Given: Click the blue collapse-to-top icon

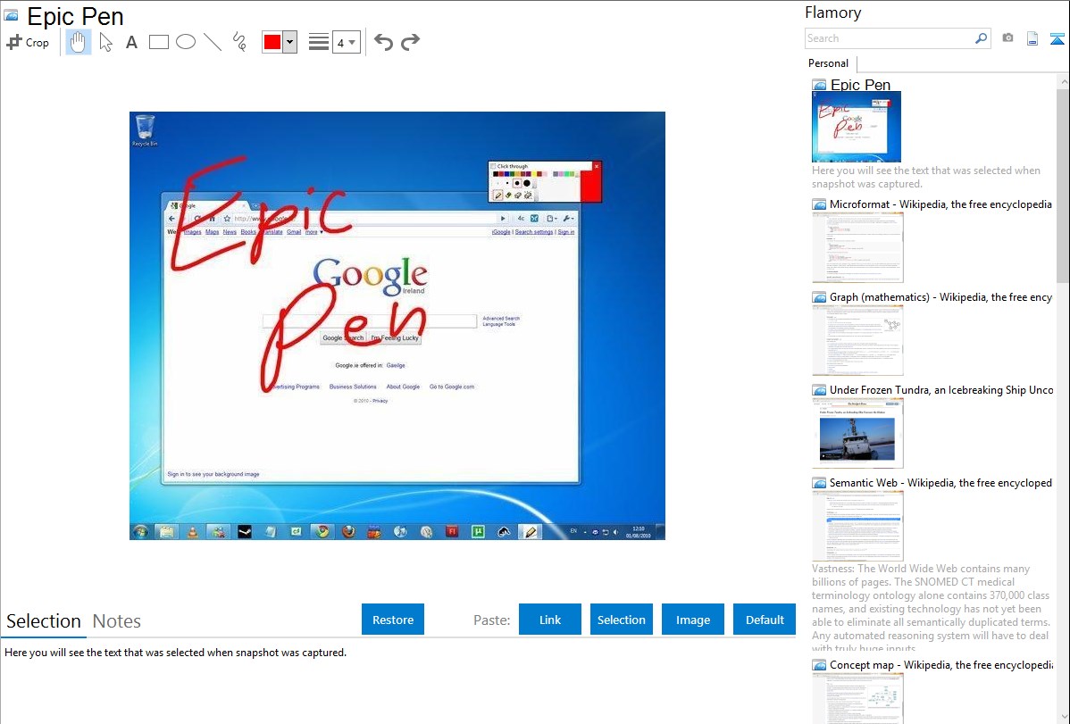Looking at the screenshot, I should (x=1057, y=38).
